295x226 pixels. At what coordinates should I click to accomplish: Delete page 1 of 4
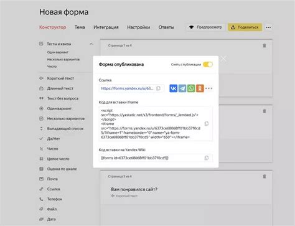pyautogui.click(x=265, y=45)
